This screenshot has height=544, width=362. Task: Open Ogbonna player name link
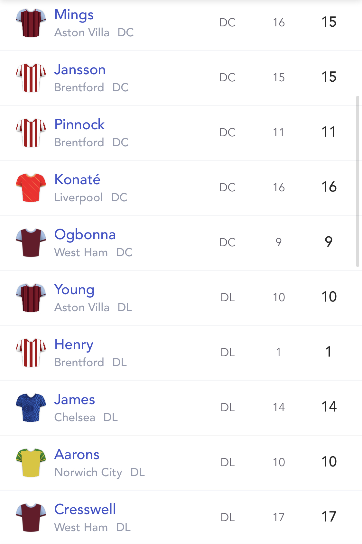[x=85, y=235]
